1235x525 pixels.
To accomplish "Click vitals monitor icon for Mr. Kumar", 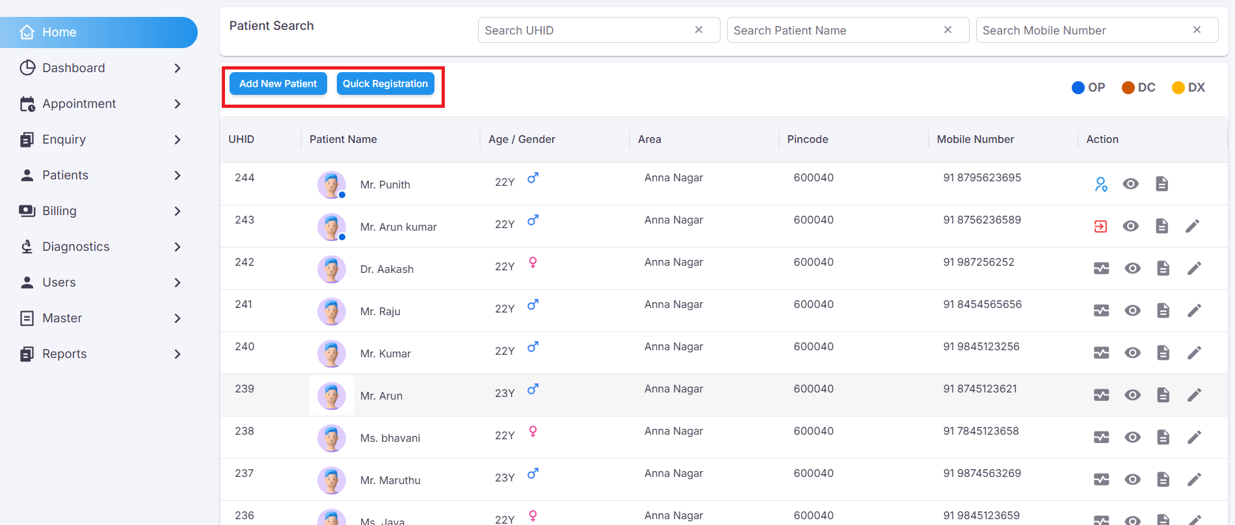I will [1101, 353].
